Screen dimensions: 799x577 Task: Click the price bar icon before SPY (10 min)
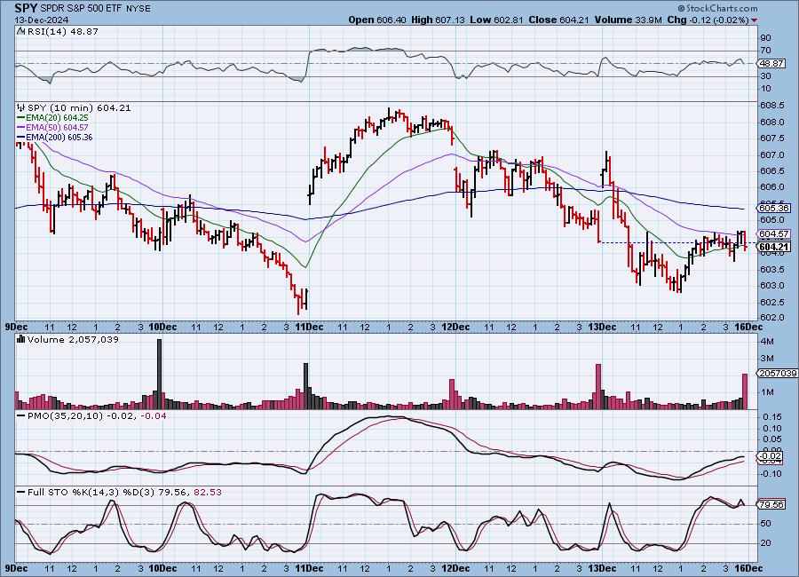coord(21,107)
